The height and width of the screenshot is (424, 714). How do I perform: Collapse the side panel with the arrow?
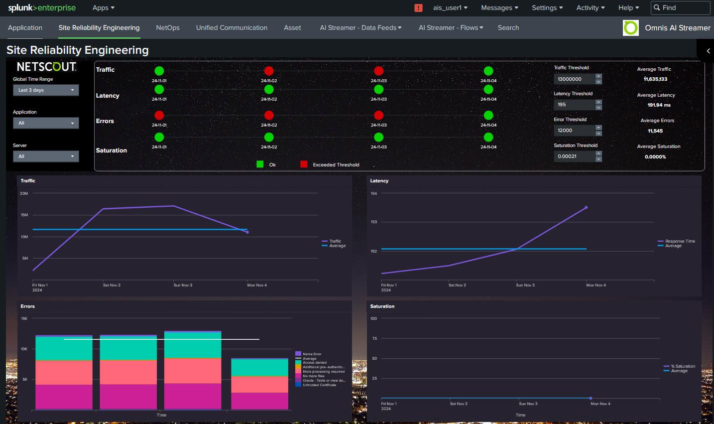tap(708, 51)
